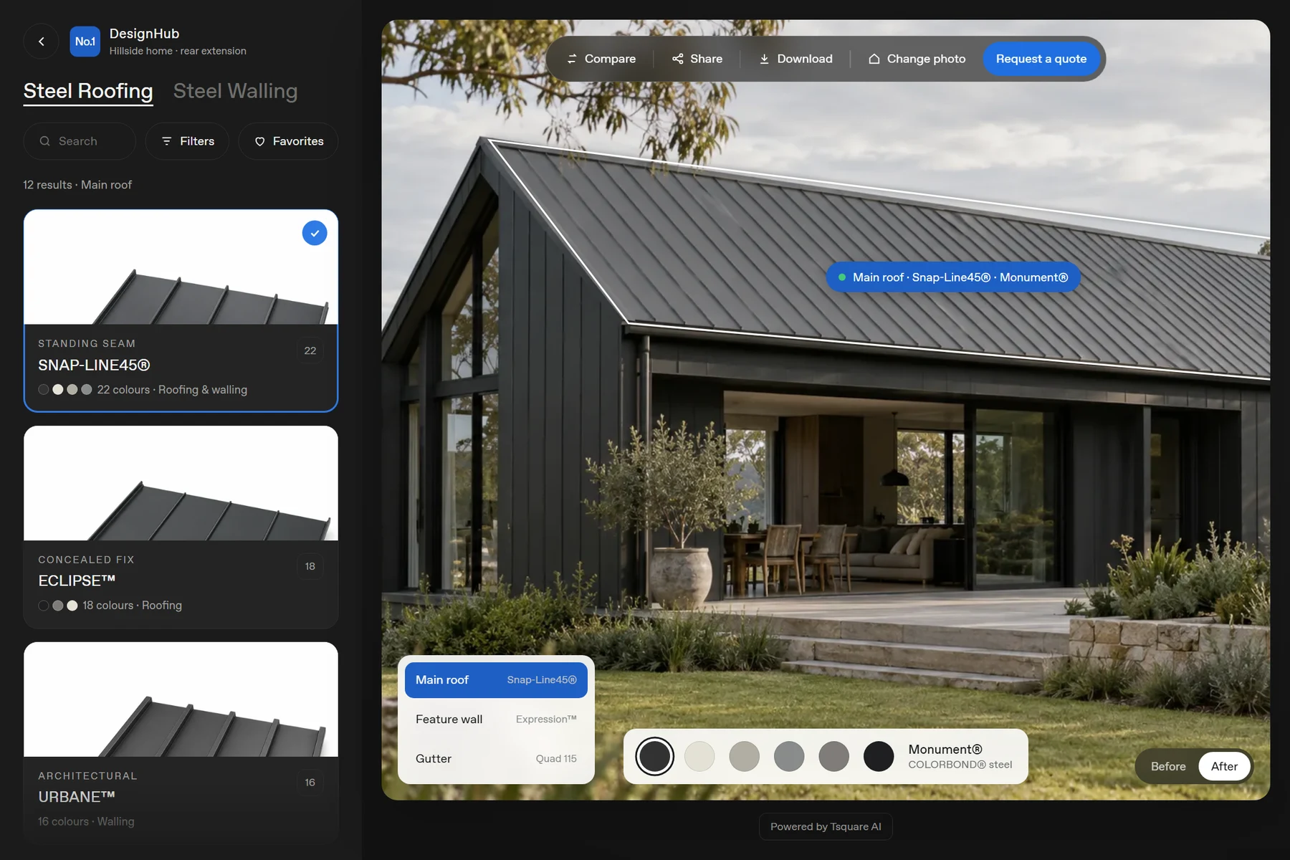Open the Compare view
Screen dimensions: 1290x860
point(601,59)
